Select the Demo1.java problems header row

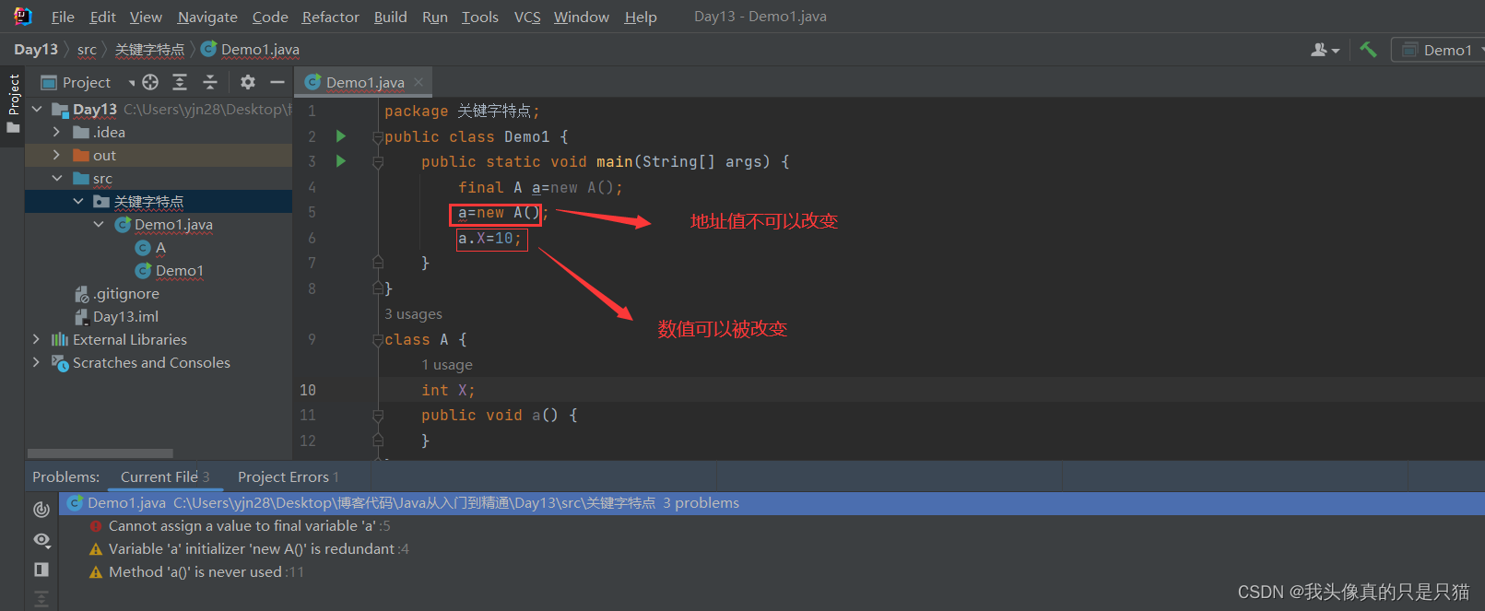pyautogui.click(x=772, y=503)
